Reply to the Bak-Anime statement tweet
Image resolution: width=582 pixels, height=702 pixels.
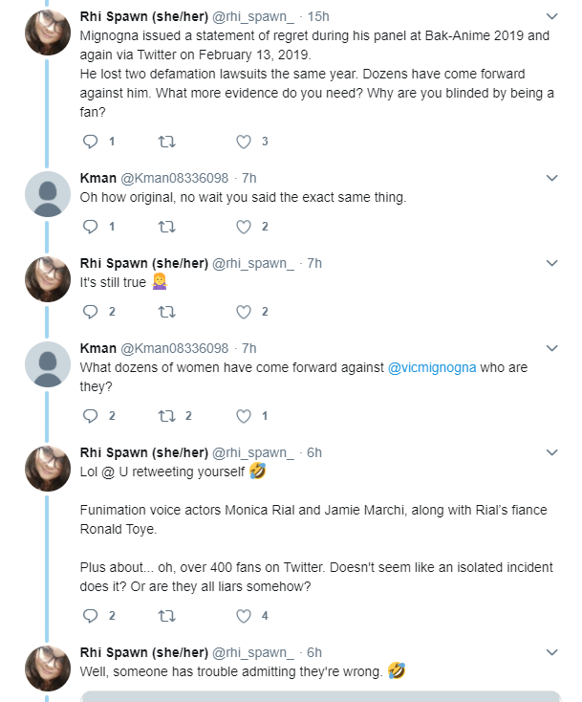point(91,142)
